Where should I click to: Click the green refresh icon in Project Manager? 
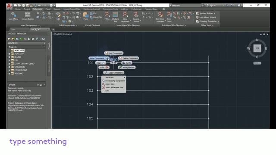tap(21, 39)
